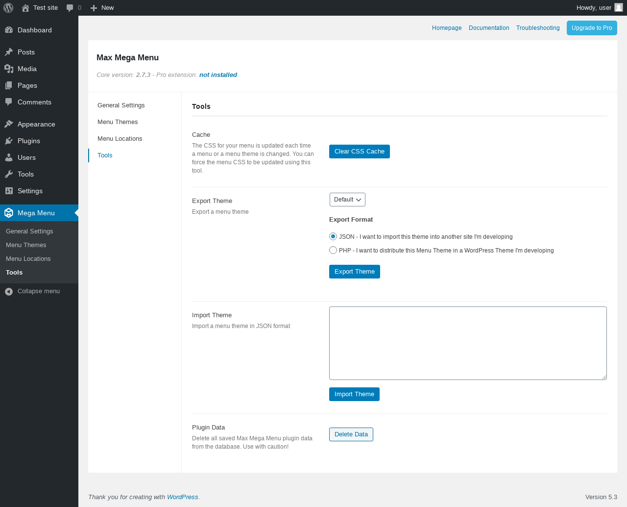Open the Default theme dropdown
The image size is (627, 507).
347,200
